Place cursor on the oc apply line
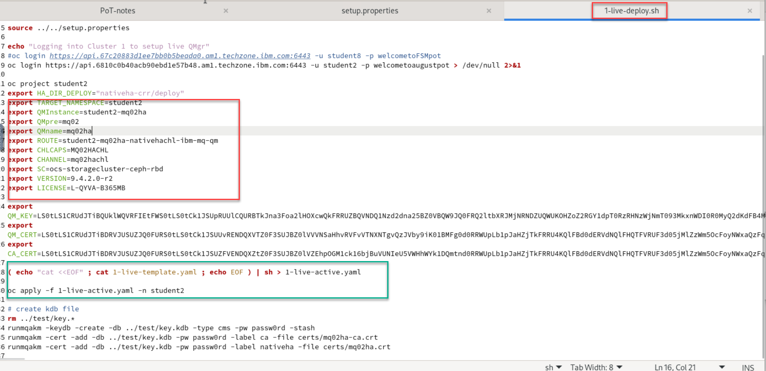This screenshot has height=371, width=766. coord(96,291)
